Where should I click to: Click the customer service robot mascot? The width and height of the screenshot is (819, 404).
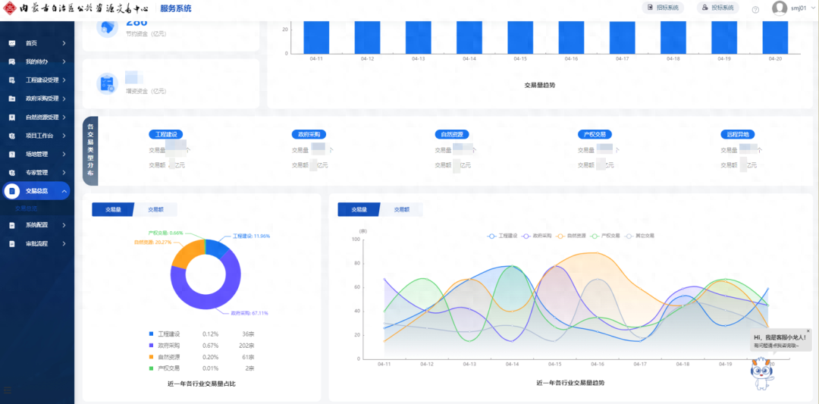point(761,374)
